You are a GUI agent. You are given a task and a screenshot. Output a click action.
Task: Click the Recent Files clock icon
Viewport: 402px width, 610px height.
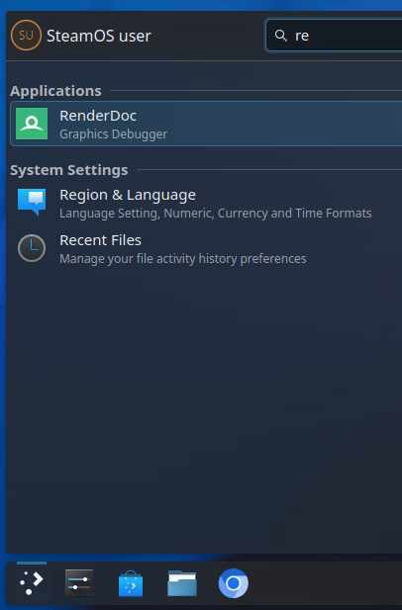coord(32,248)
